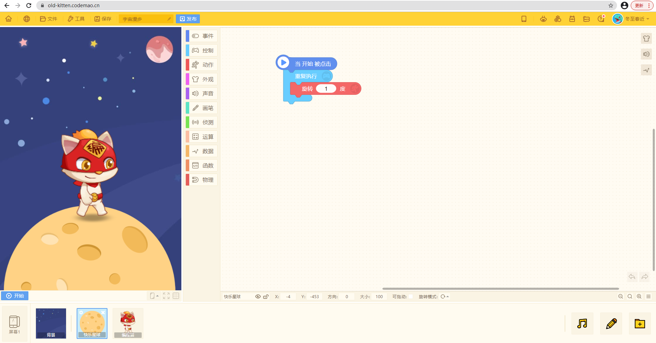The width and height of the screenshot is (656, 343).
Task: Select the 物理 physics block category
Action: (202, 180)
